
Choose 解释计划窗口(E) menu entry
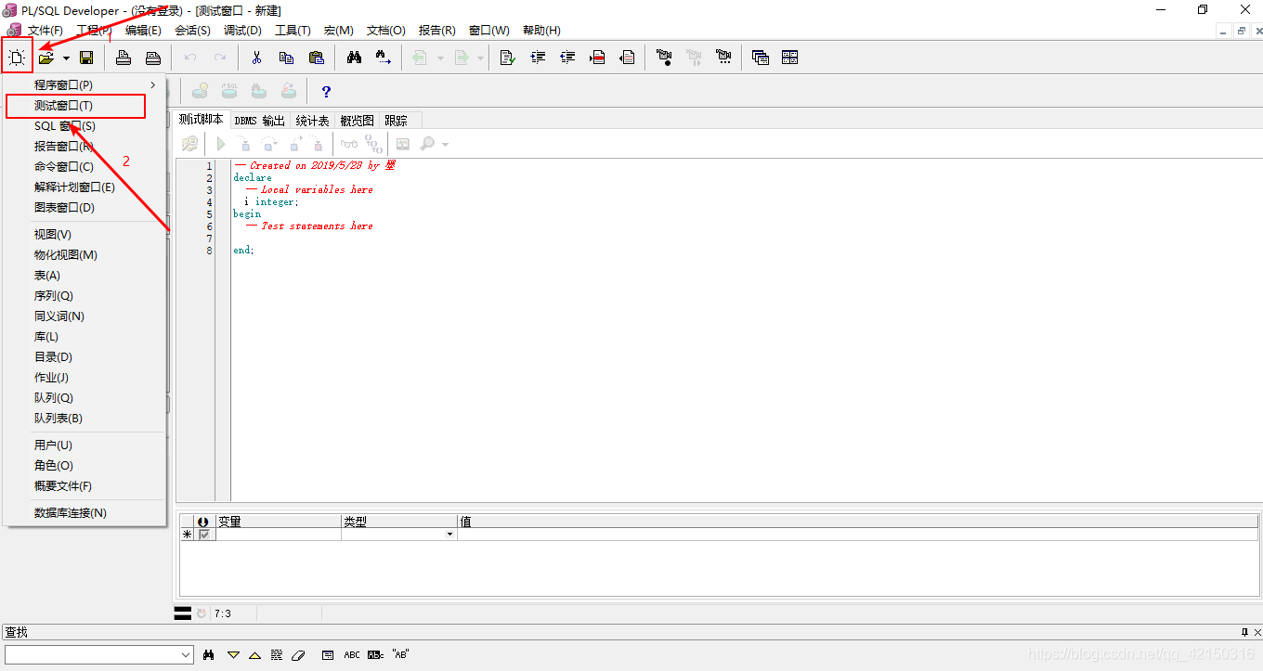pyautogui.click(x=85, y=187)
